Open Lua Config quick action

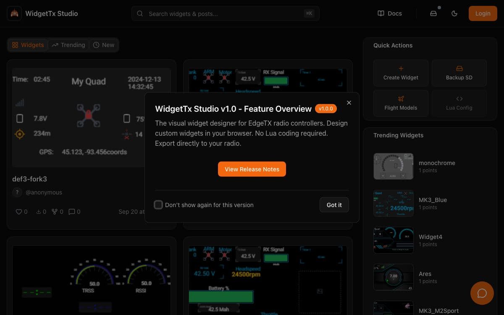click(459, 103)
